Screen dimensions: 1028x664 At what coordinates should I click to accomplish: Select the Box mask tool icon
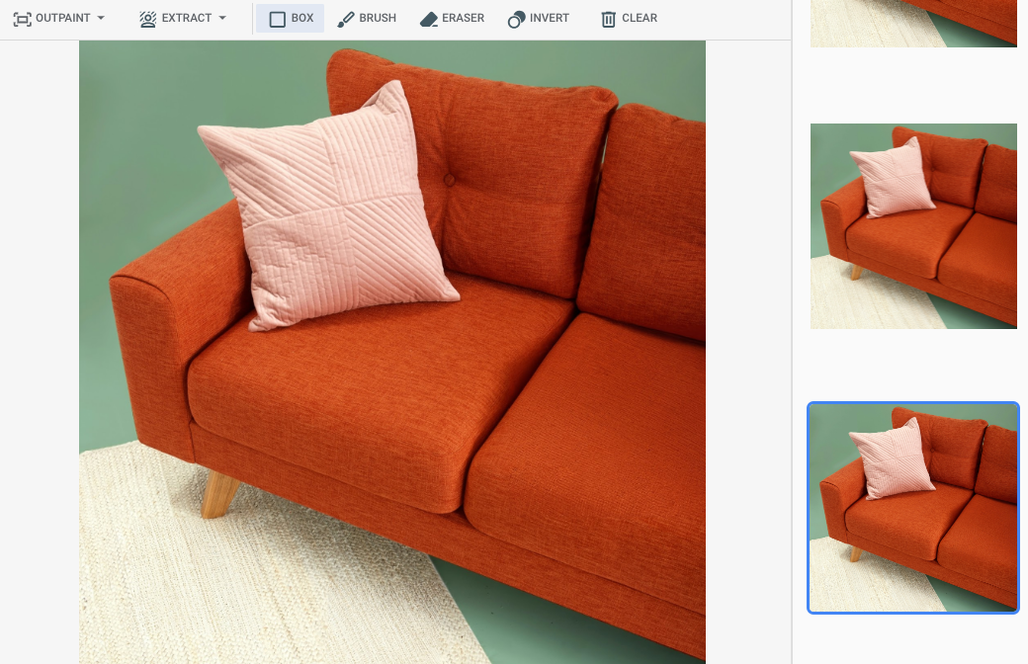tap(279, 18)
